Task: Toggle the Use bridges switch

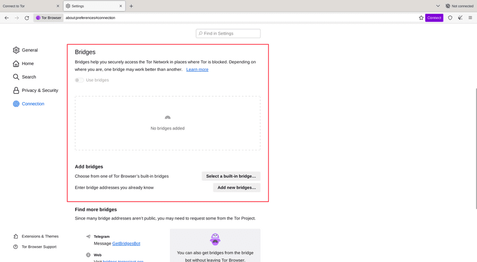Action: [x=79, y=80]
